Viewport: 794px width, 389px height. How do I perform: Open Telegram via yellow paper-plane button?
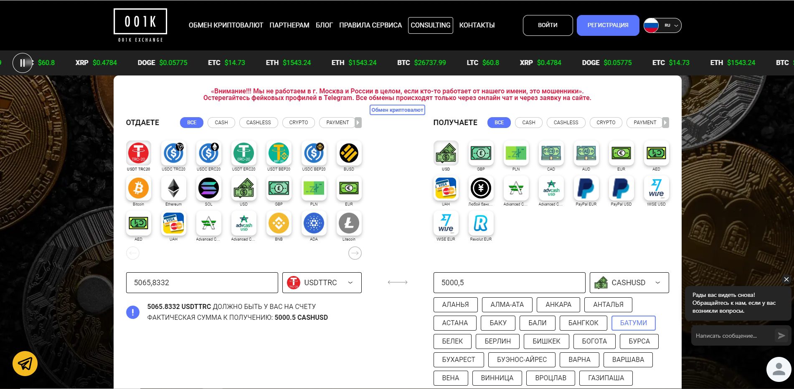click(25, 364)
